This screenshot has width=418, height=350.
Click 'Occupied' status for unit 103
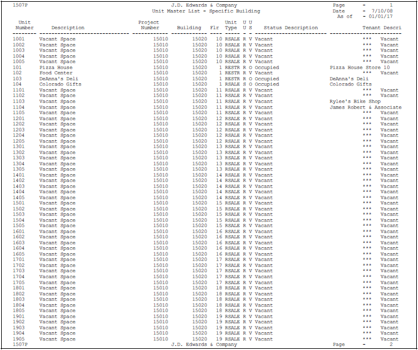[x=267, y=78]
